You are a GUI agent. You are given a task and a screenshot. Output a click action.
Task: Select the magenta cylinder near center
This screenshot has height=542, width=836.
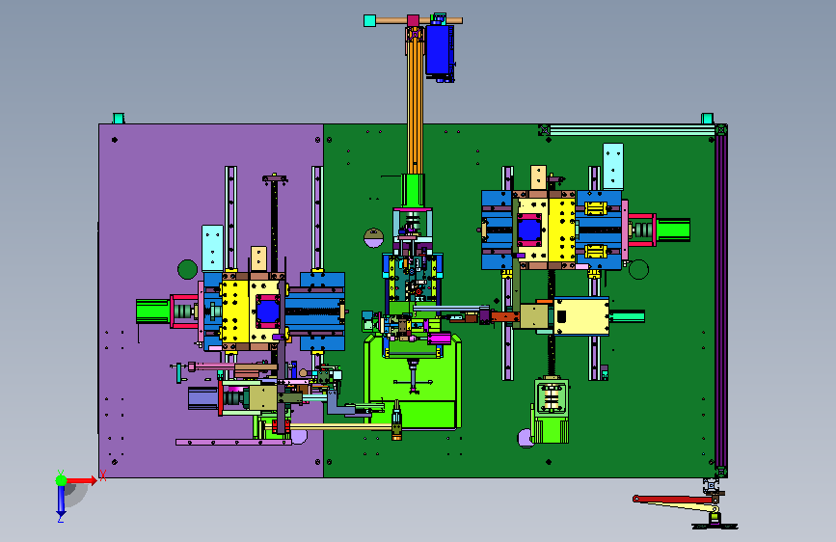coord(440,338)
